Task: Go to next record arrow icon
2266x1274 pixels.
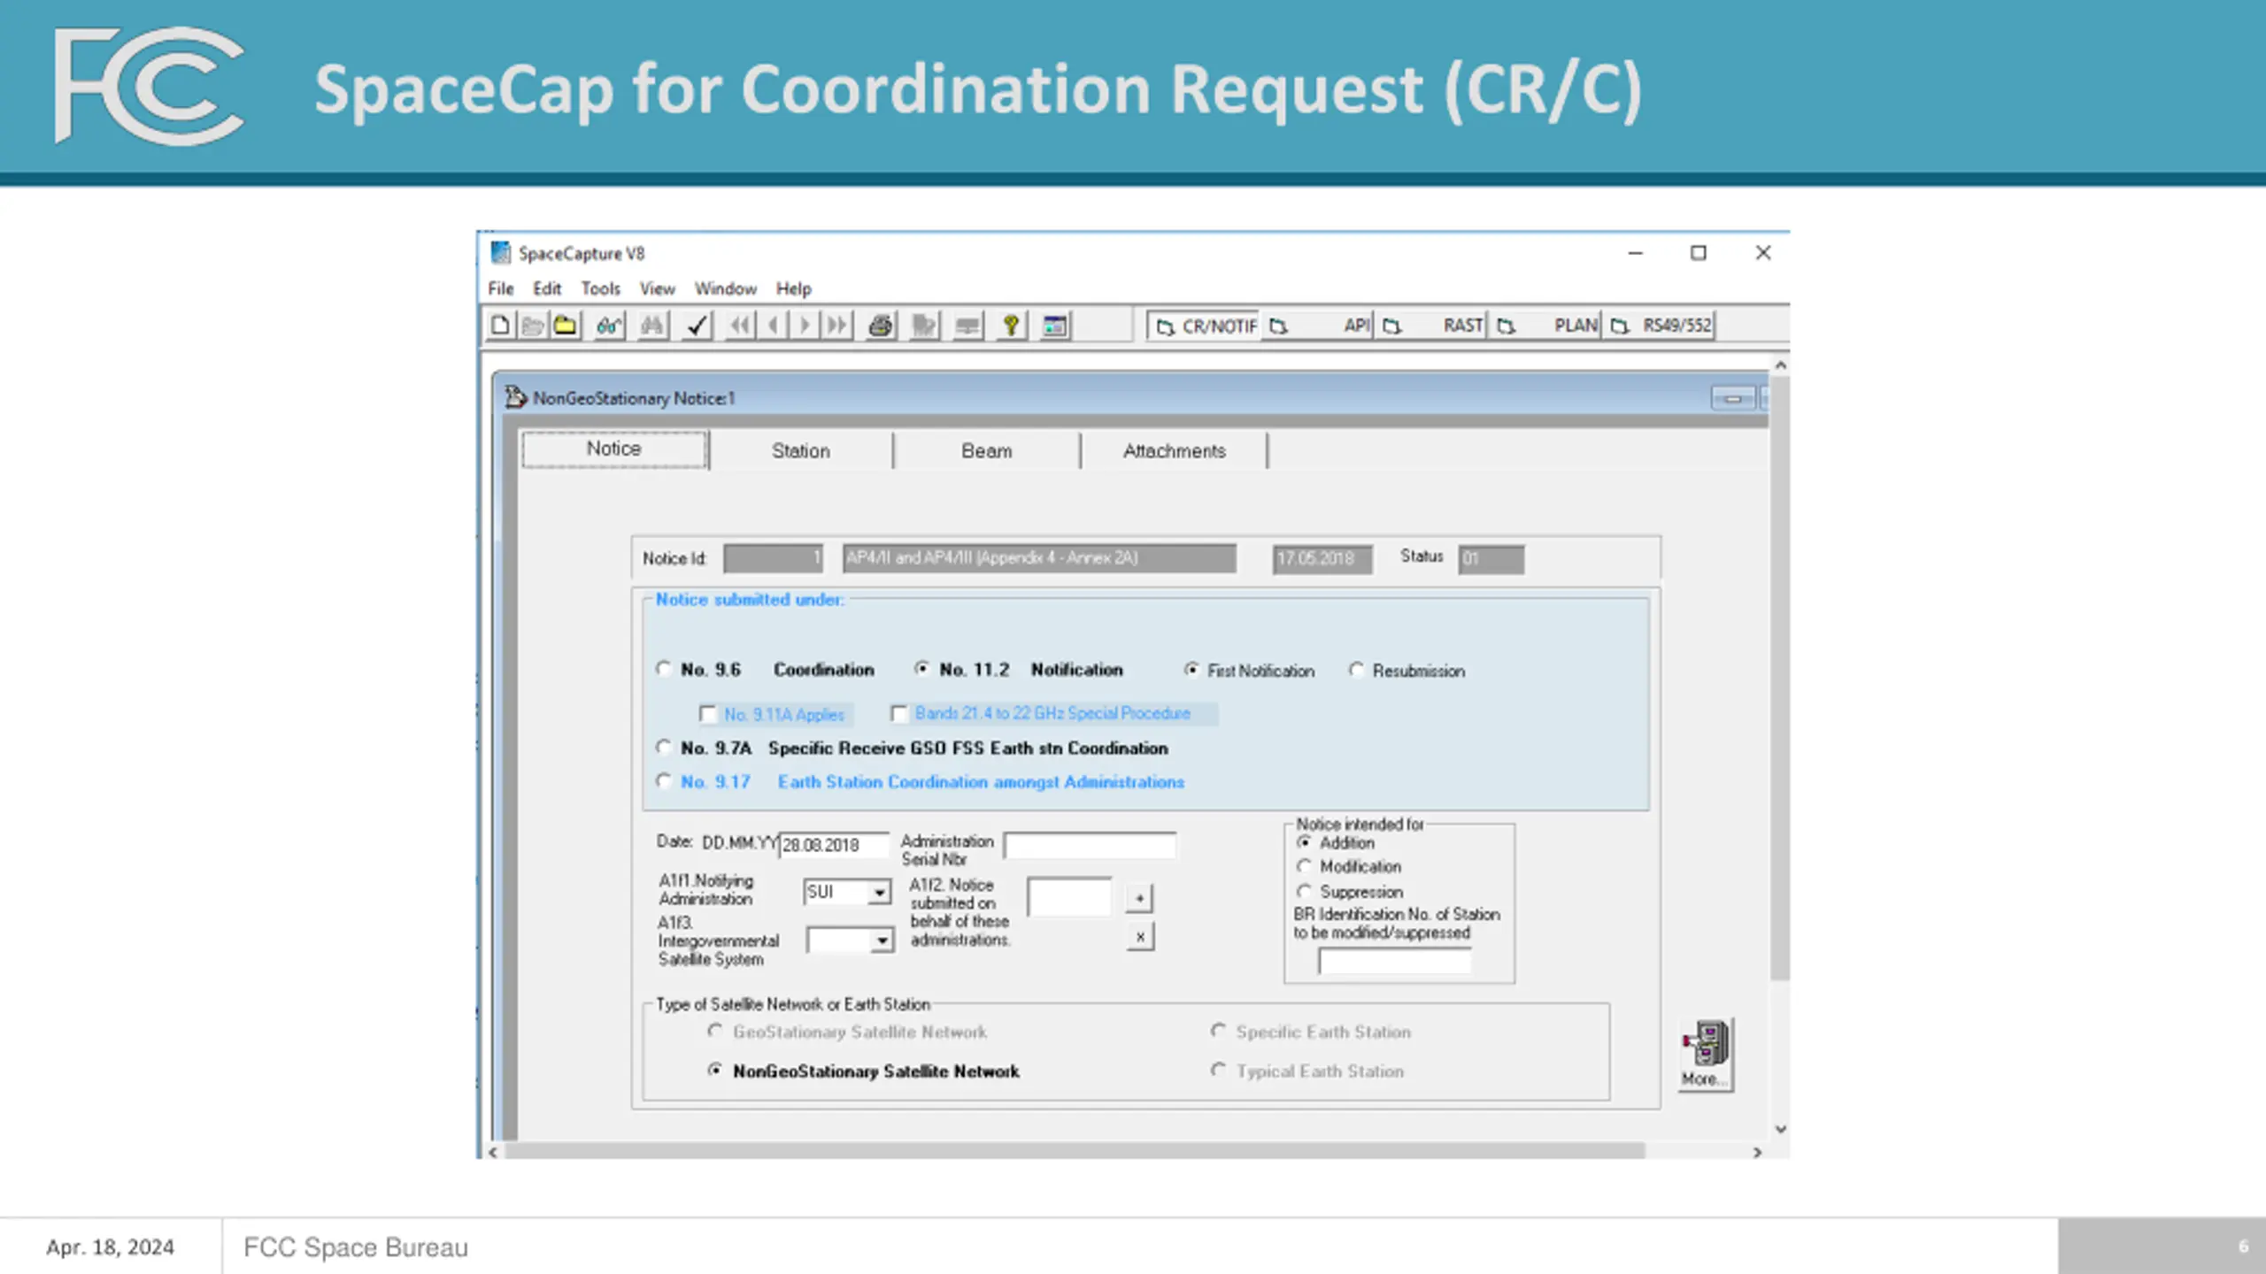Action: tap(805, 326)
